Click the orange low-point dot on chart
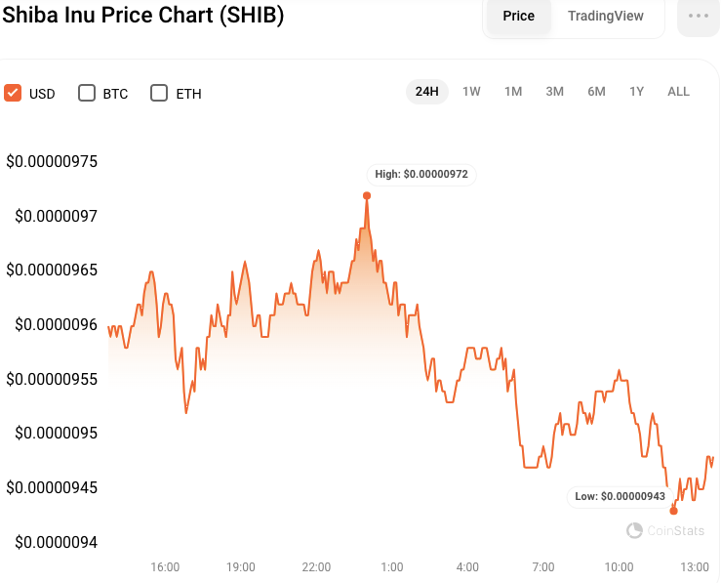This screenshot has height=583, width=721. pos(673,510)
